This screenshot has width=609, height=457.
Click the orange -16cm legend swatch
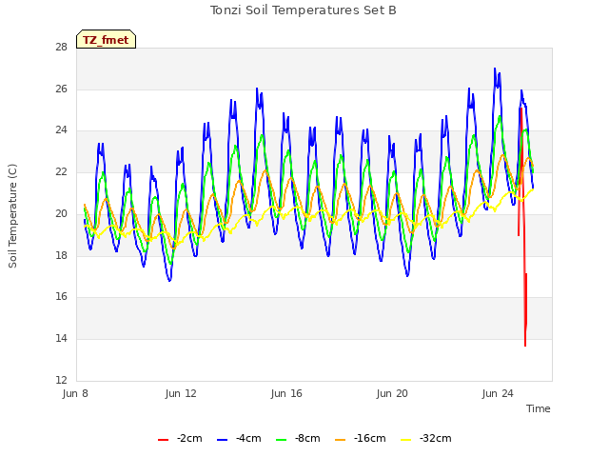341,440
